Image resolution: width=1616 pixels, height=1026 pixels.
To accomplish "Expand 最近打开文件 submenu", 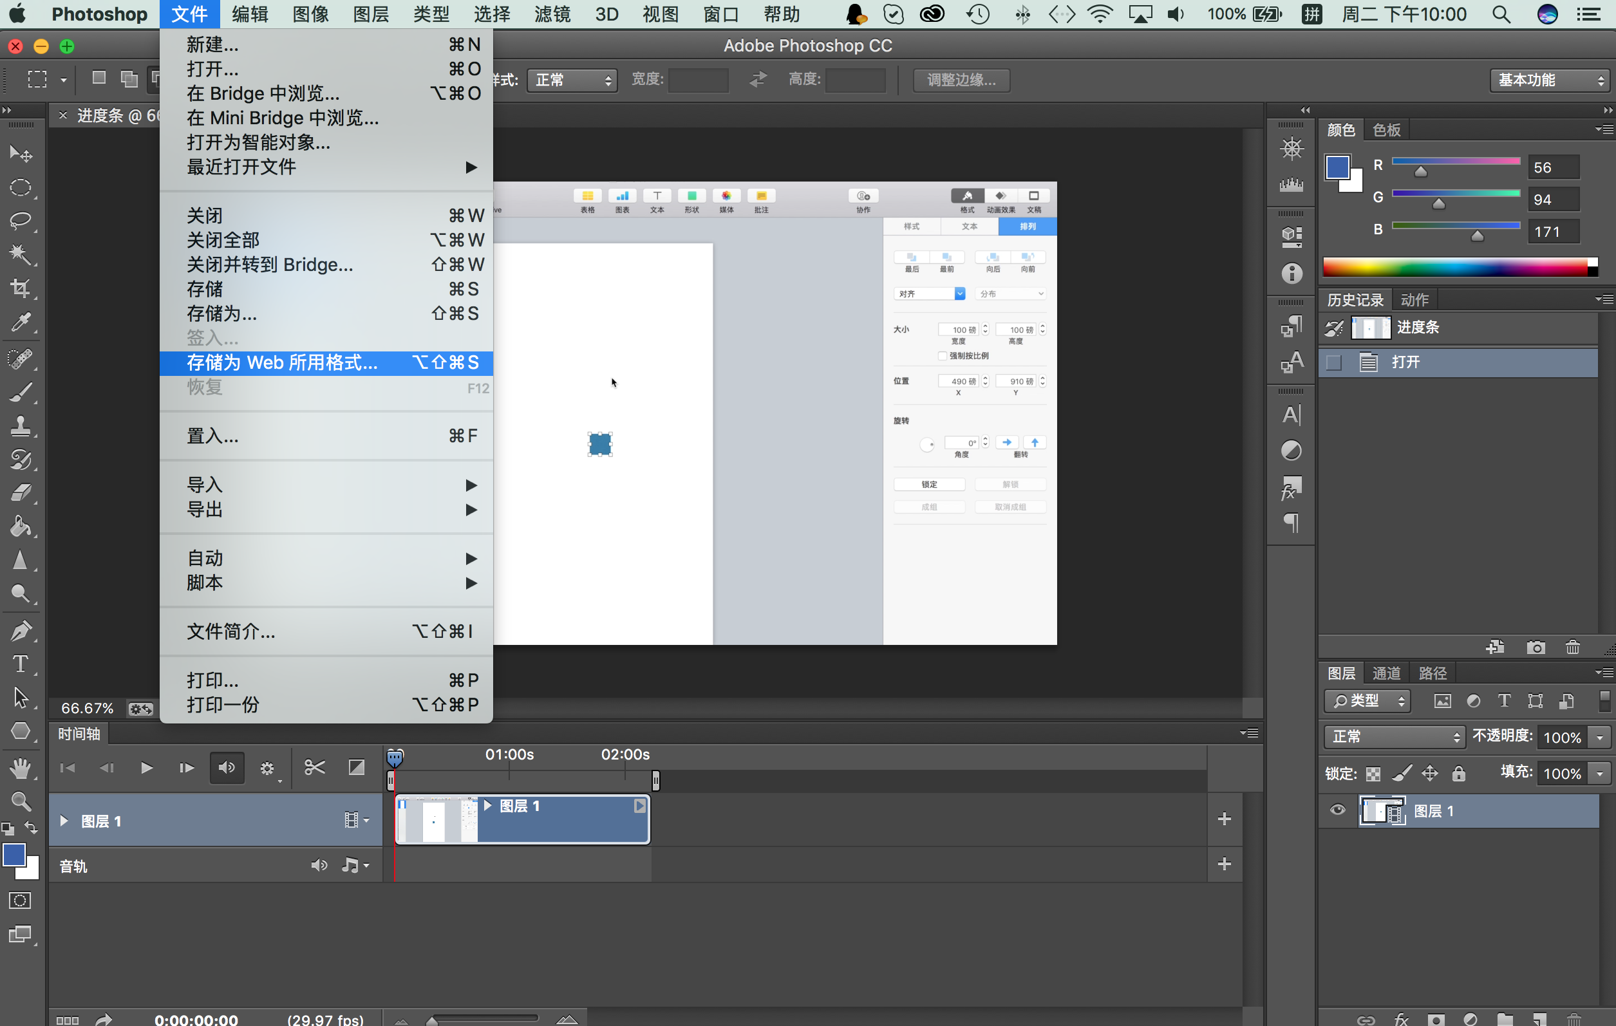I will (x=326, y=167).
